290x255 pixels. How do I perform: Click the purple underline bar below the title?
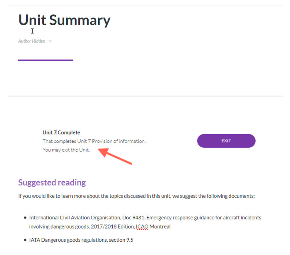coord(46,60)
